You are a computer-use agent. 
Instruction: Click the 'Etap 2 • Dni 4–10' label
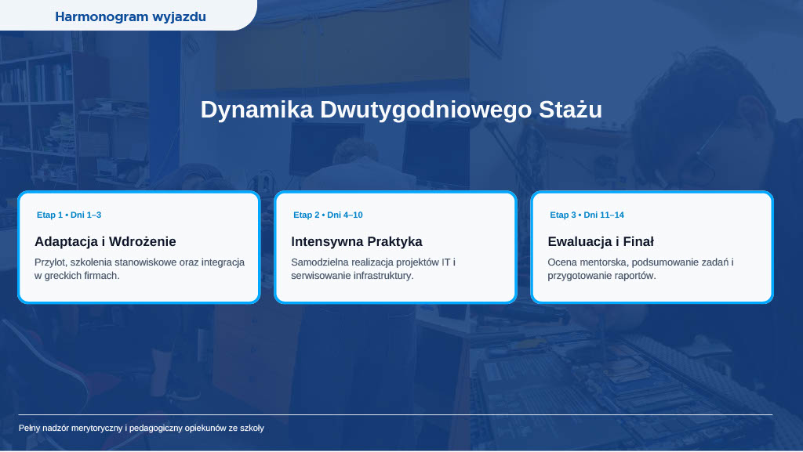(328, 215)
